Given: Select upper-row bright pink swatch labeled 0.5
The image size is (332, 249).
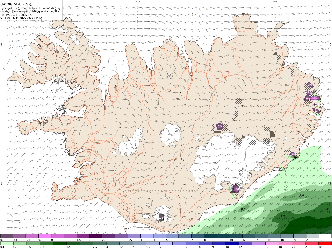Looking at the screenshot, I should coord(45,236).
